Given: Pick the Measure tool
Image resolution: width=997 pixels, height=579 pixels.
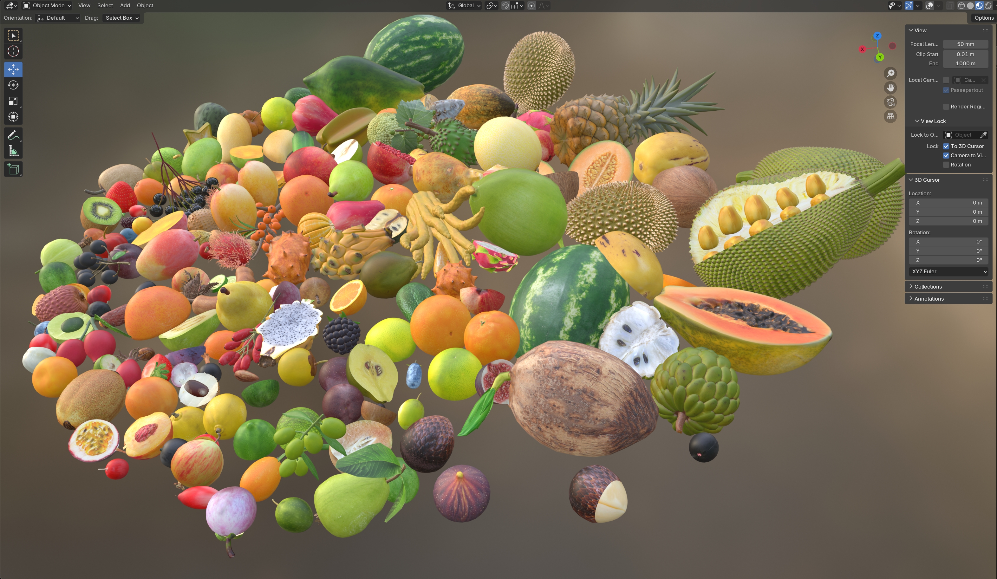Looking at the screenshot, I should (13, 151).
